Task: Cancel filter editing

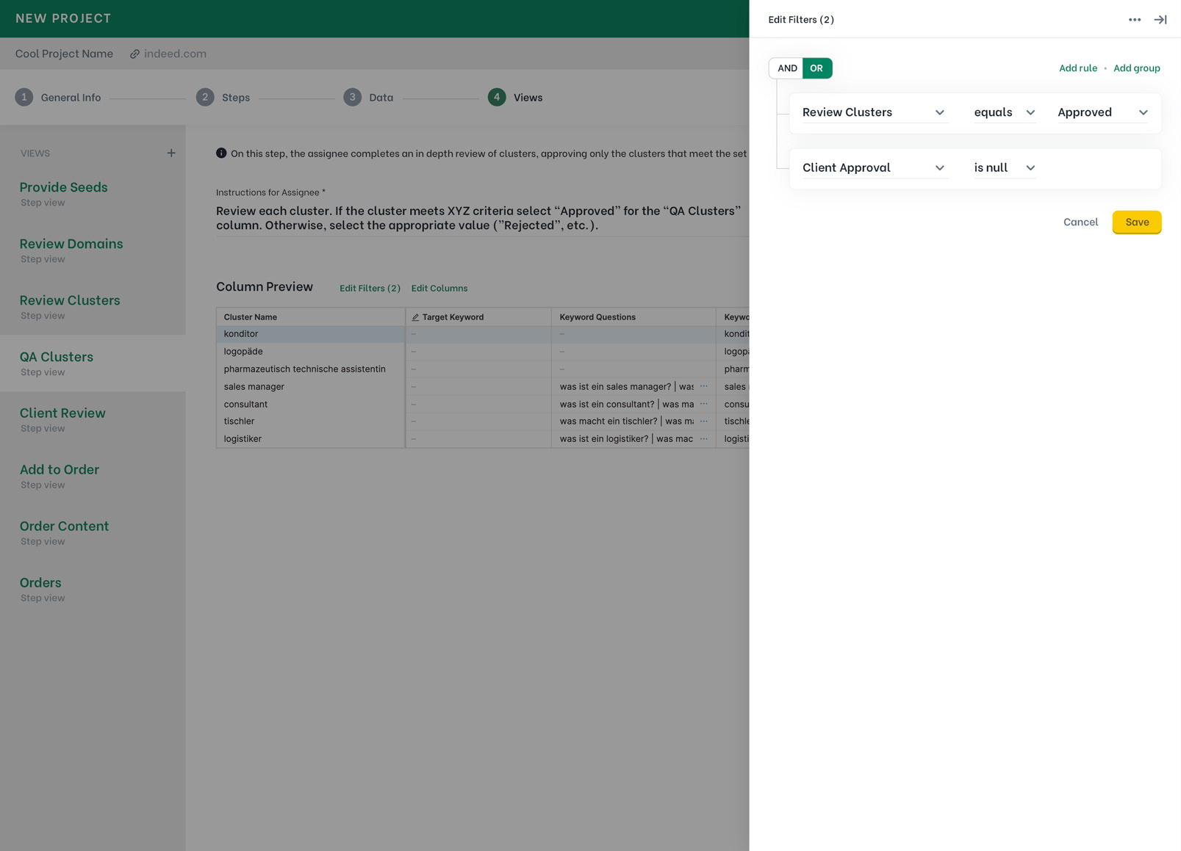Action: coord(1080,222)
